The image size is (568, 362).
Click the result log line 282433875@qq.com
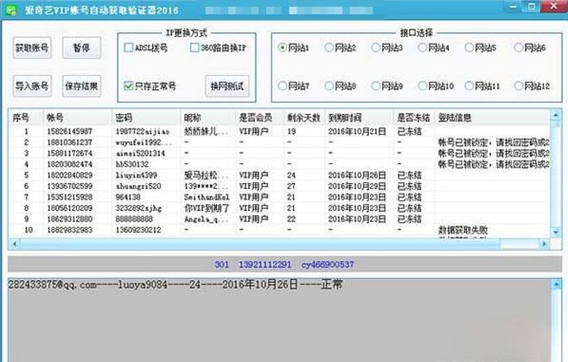click(x=175, y=284)
